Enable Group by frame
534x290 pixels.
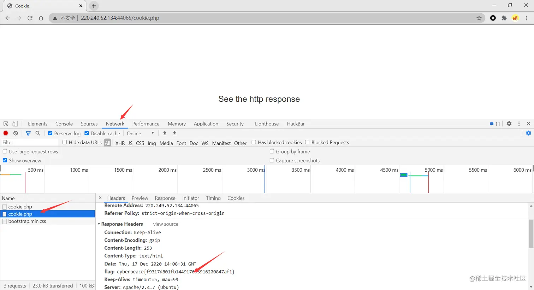coord(272,152)
